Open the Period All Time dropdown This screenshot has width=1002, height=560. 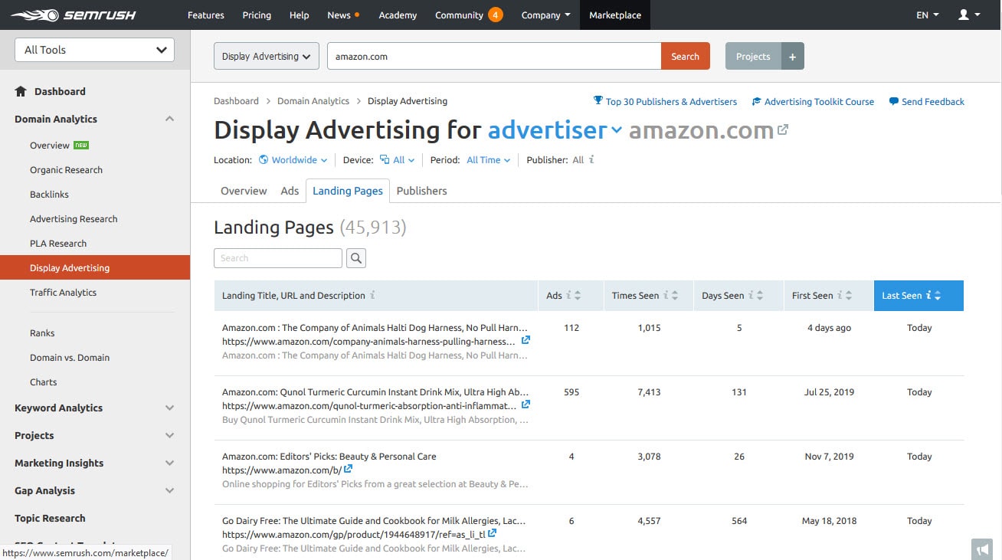(x=488, y=159)
